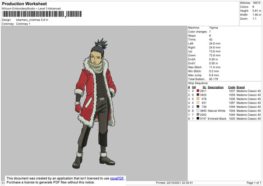Open the novaPDF link
Viewport: 263px width, 186px height.
(x=117, y=178)
